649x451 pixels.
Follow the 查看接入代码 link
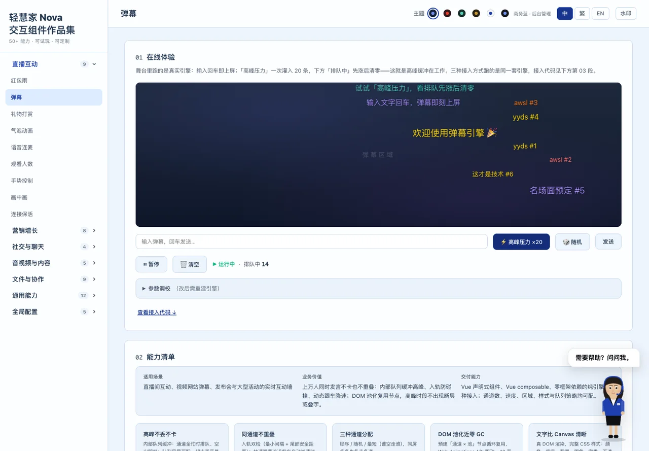157,313
